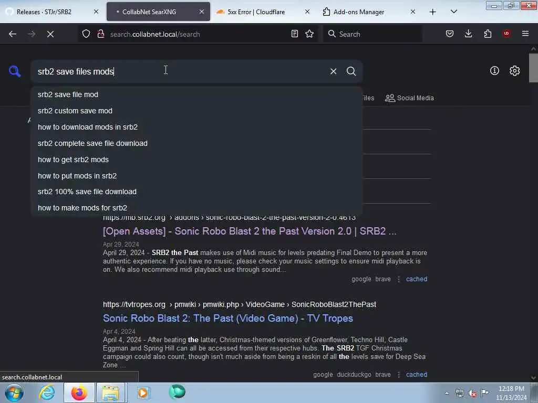
Task: Close the 5xx Error Cloudflare tab
Action: [x=307, y=12]
